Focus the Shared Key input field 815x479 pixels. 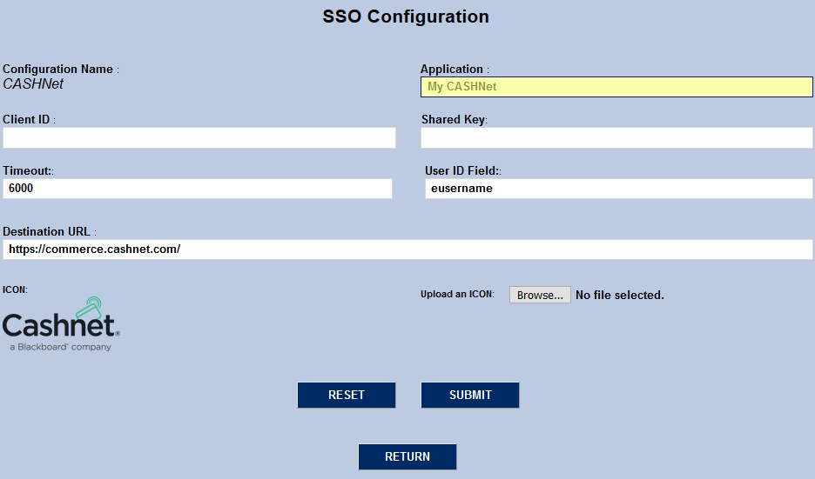tap(616, 138)
